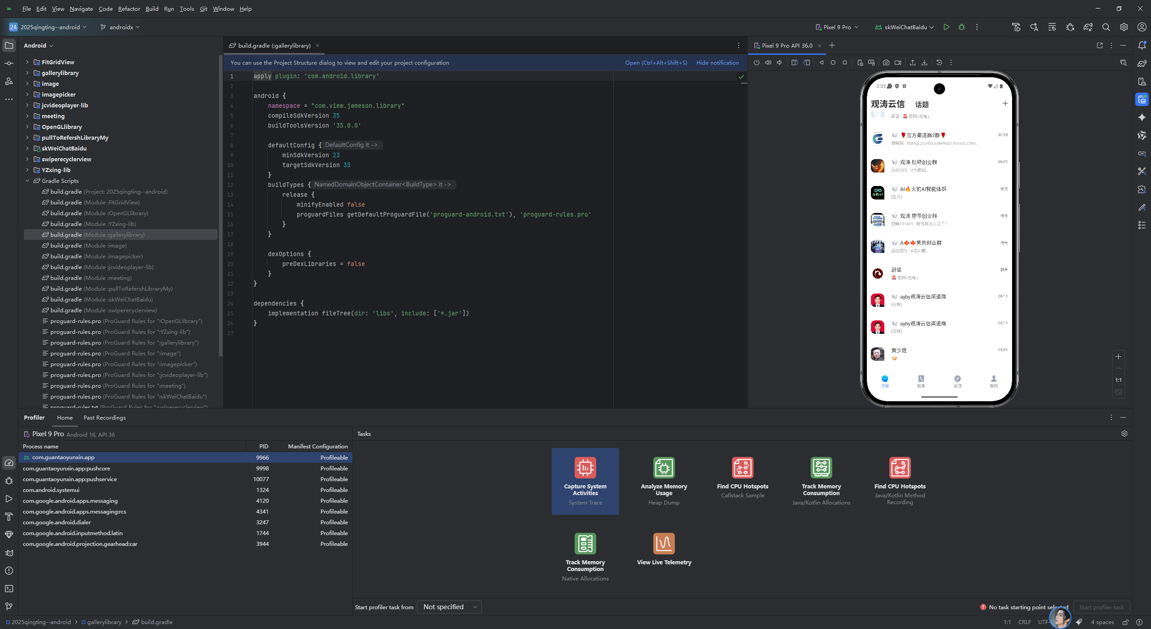This screenshot has height=629, width=1151.
Task: Collapse the Gradle Scripts node
Action: tap(27, 181)
